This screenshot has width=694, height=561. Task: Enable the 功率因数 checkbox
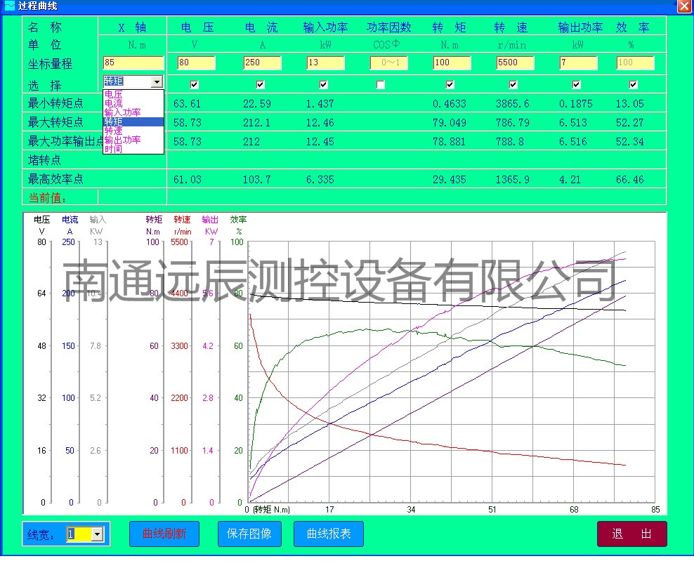click(380, 85)
